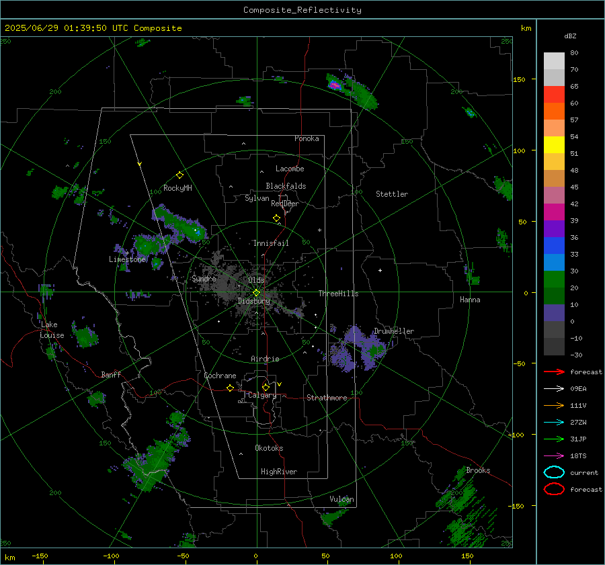Click the white asterisk marker east of Innisfail
This screenshot has width=605, height=565.
tap(319, 230)
